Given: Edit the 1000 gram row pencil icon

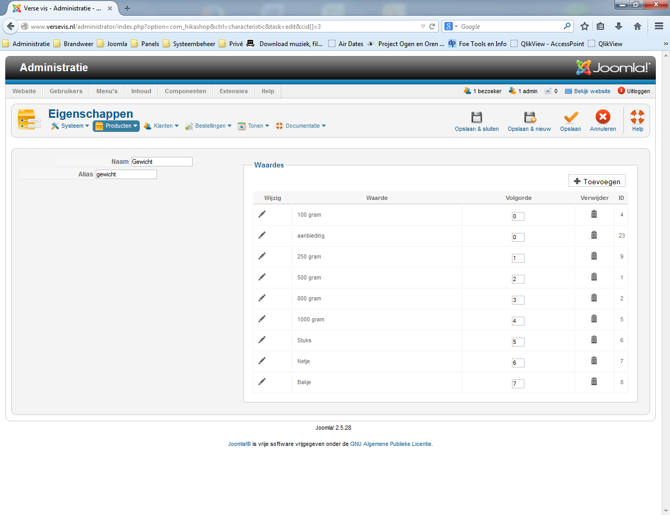Looking at the screenshot, I should (x=262, y=319).
